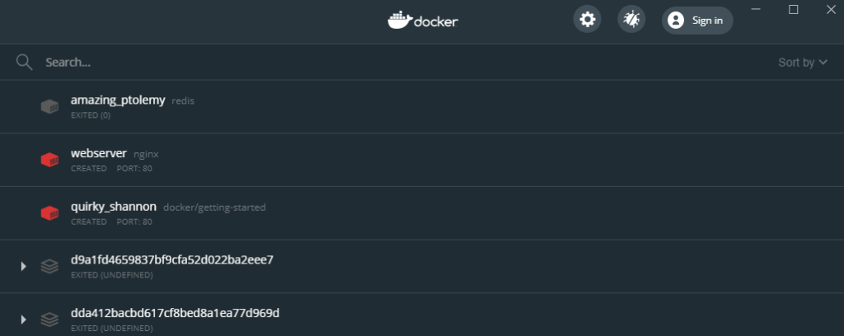
Task: Open Docker settings gear icon
Action: click(587, 20)
